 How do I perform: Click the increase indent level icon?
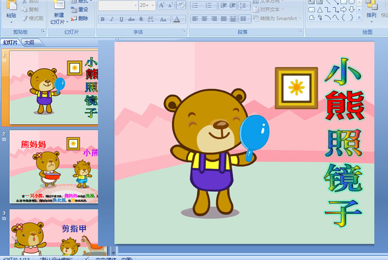click(232, 5)
